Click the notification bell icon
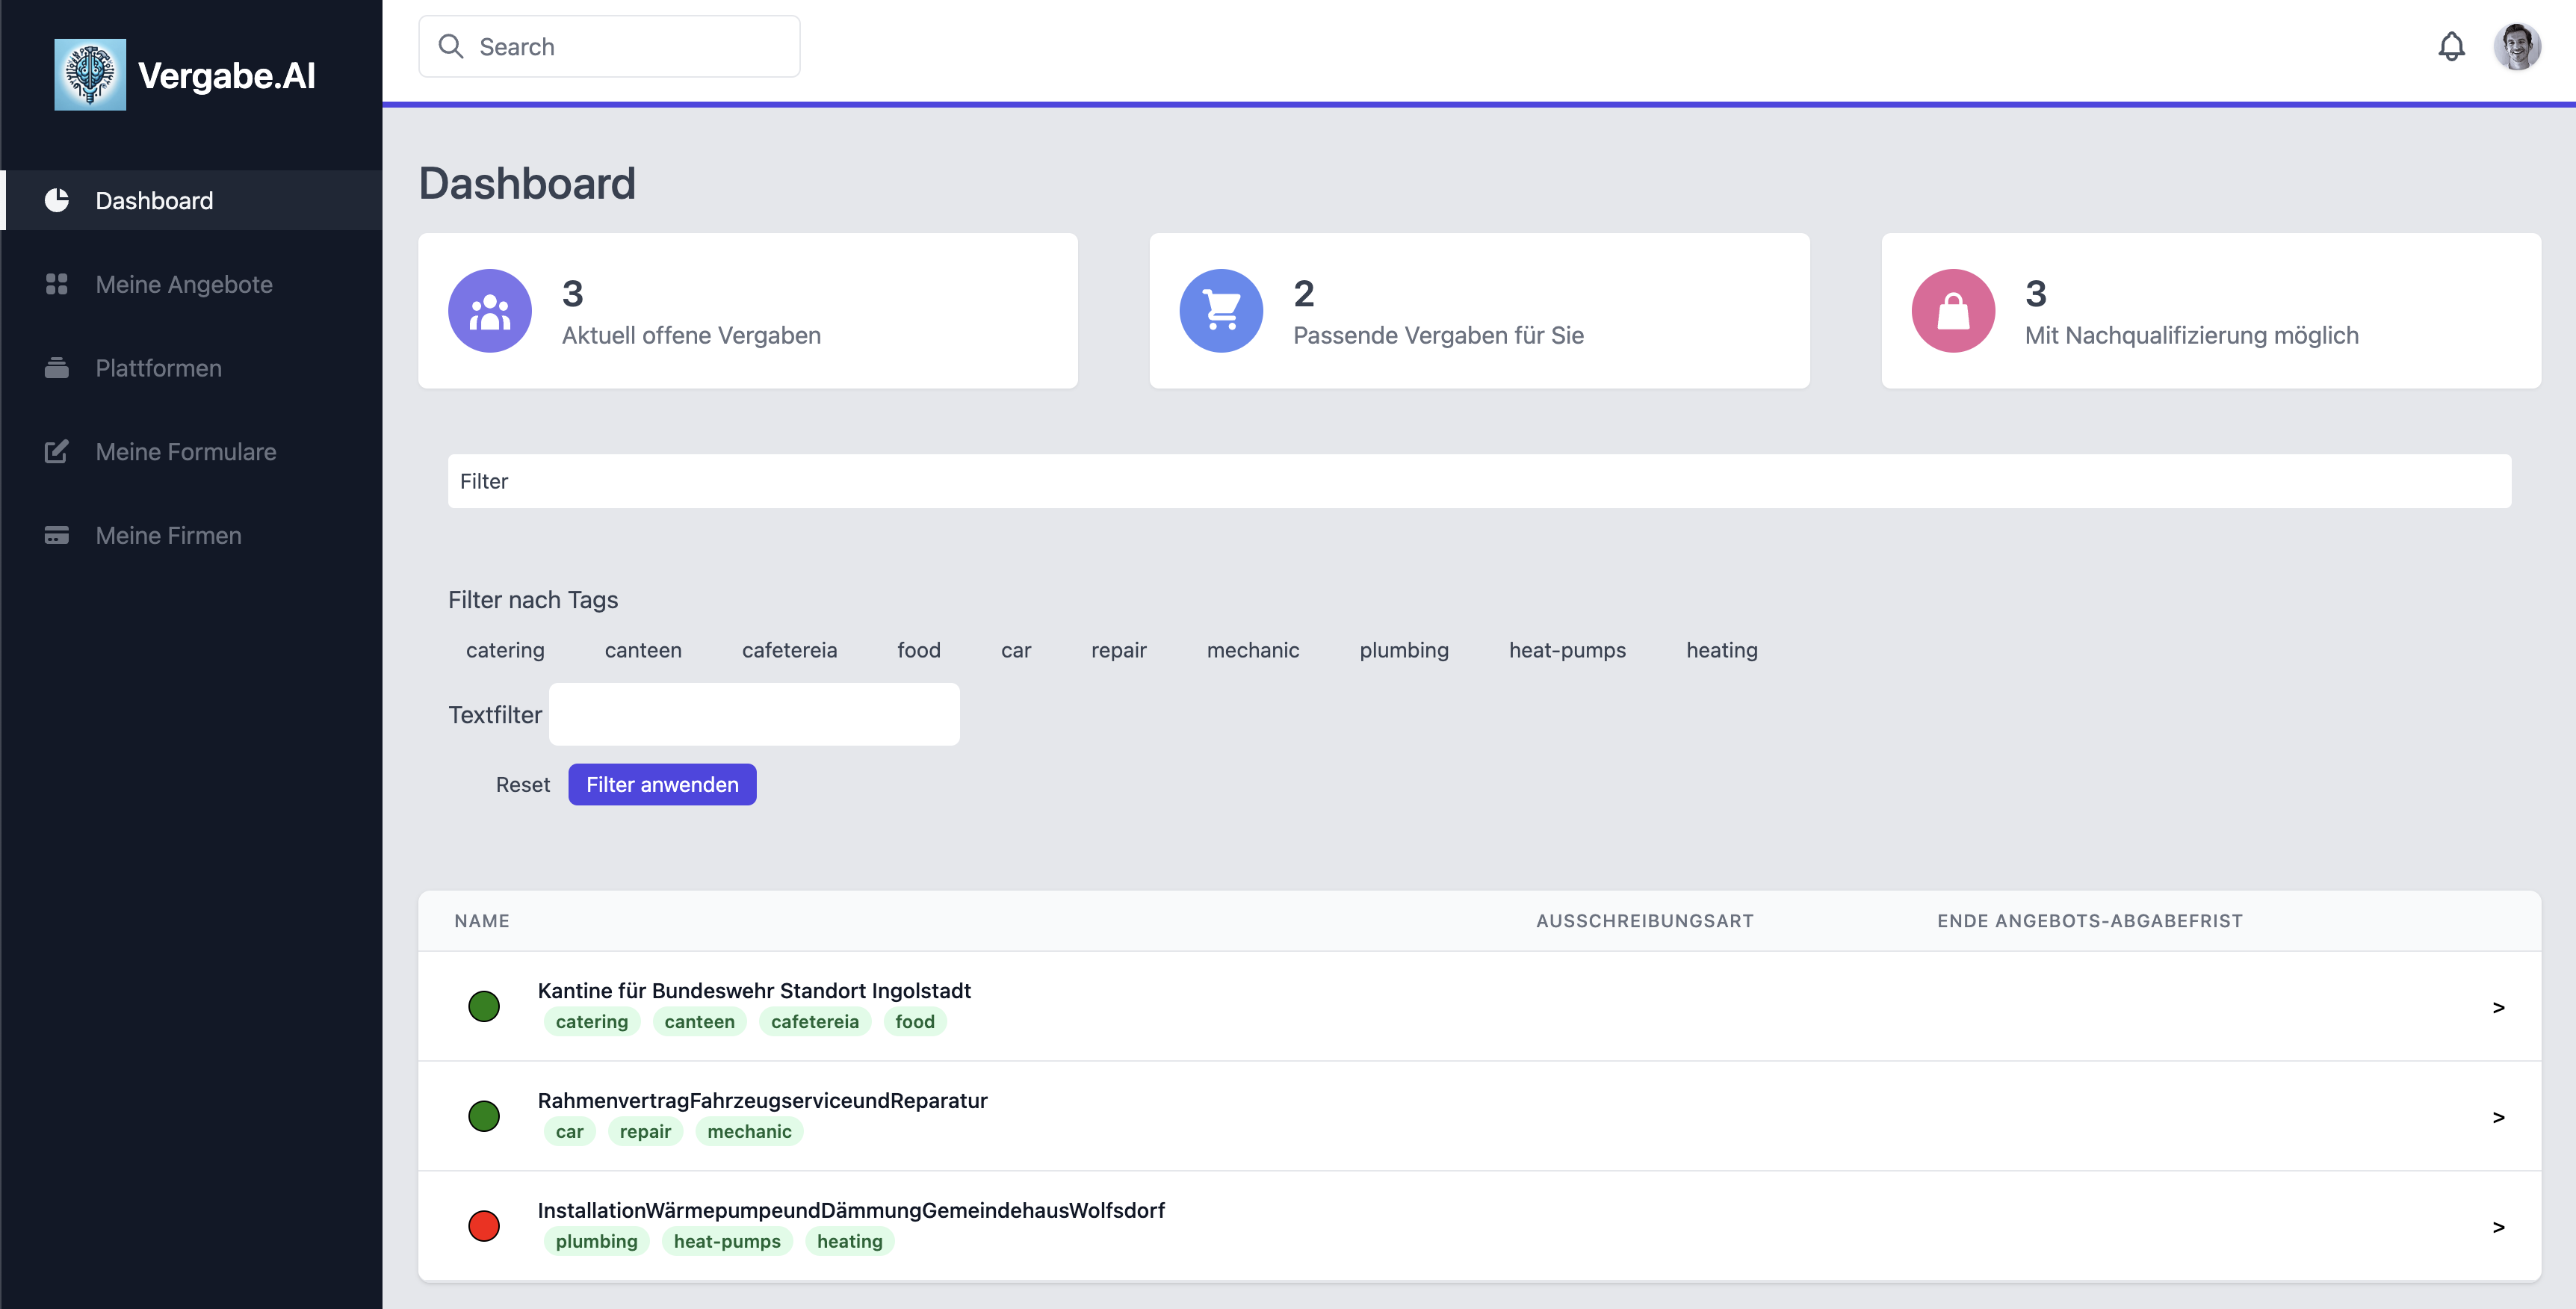The image size is (2576, 1309). point(2451,46)
